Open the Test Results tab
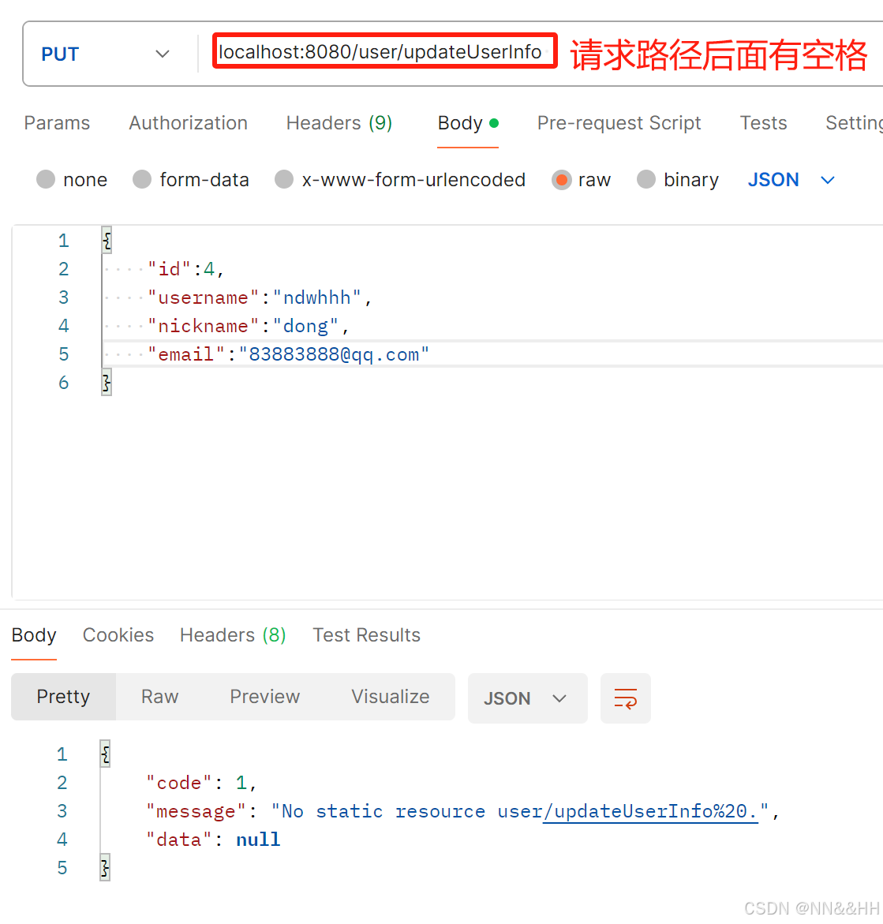The width and height of the screenshot is (883, 924). [366, 634]
